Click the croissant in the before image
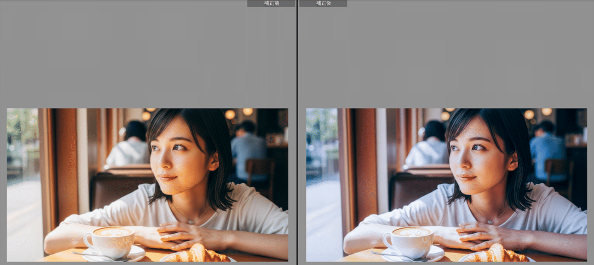 (x=198, y=254)
